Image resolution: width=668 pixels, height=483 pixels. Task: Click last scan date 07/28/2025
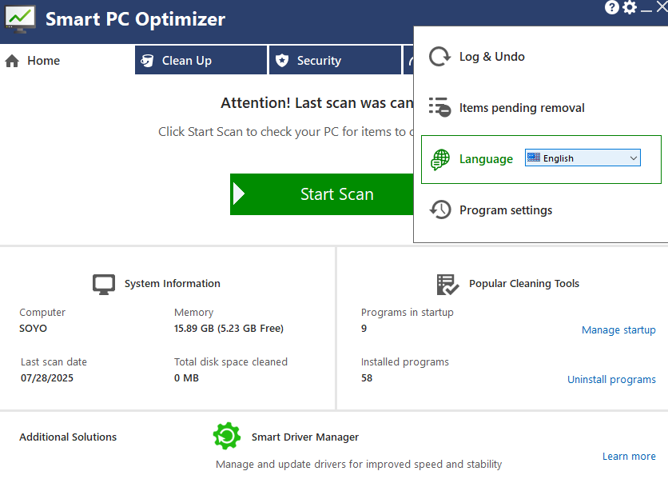pos(47,377)
